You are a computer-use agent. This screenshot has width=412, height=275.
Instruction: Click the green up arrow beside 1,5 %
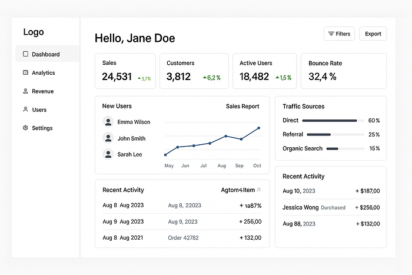click(x=277, y=77)
